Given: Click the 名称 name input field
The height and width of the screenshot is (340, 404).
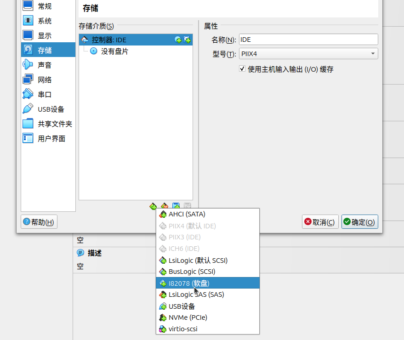Looking at the screenshot, I should point(308,40).
